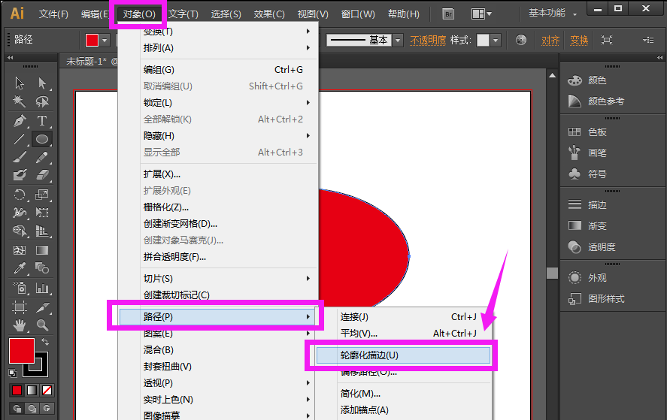Viewport: 667px width, 420px height.
Task: Enable Draw Normal mode
Action: [17, 409]
